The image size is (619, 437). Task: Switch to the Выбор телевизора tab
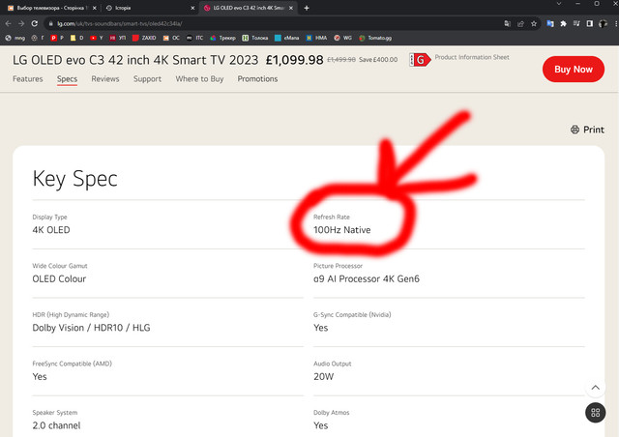tap(51, 8)
